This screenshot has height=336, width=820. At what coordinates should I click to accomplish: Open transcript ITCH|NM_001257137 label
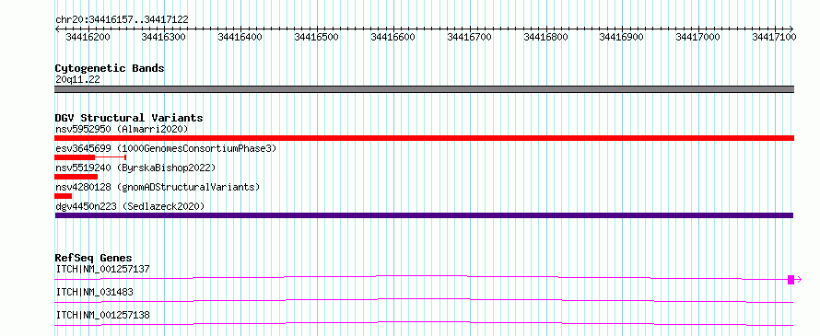tap(102, 270)
